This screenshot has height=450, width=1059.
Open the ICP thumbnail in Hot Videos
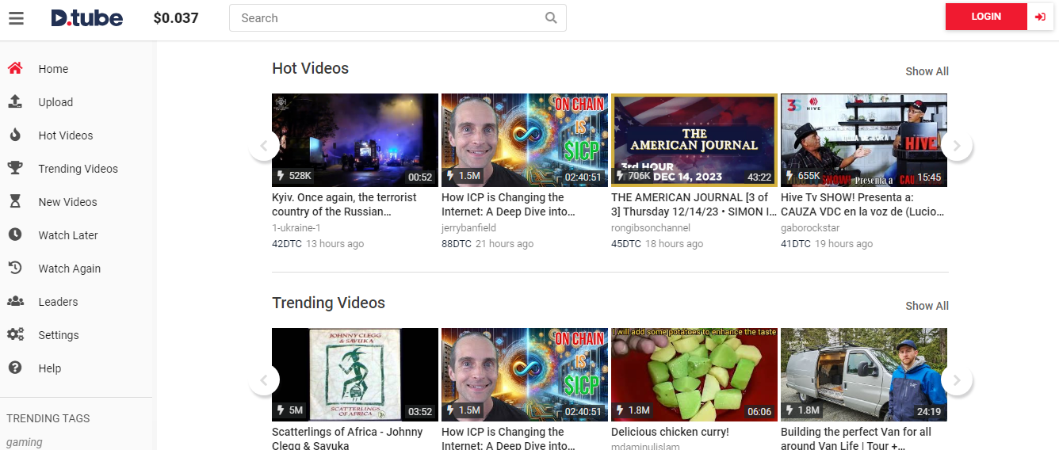coord(525,140)
